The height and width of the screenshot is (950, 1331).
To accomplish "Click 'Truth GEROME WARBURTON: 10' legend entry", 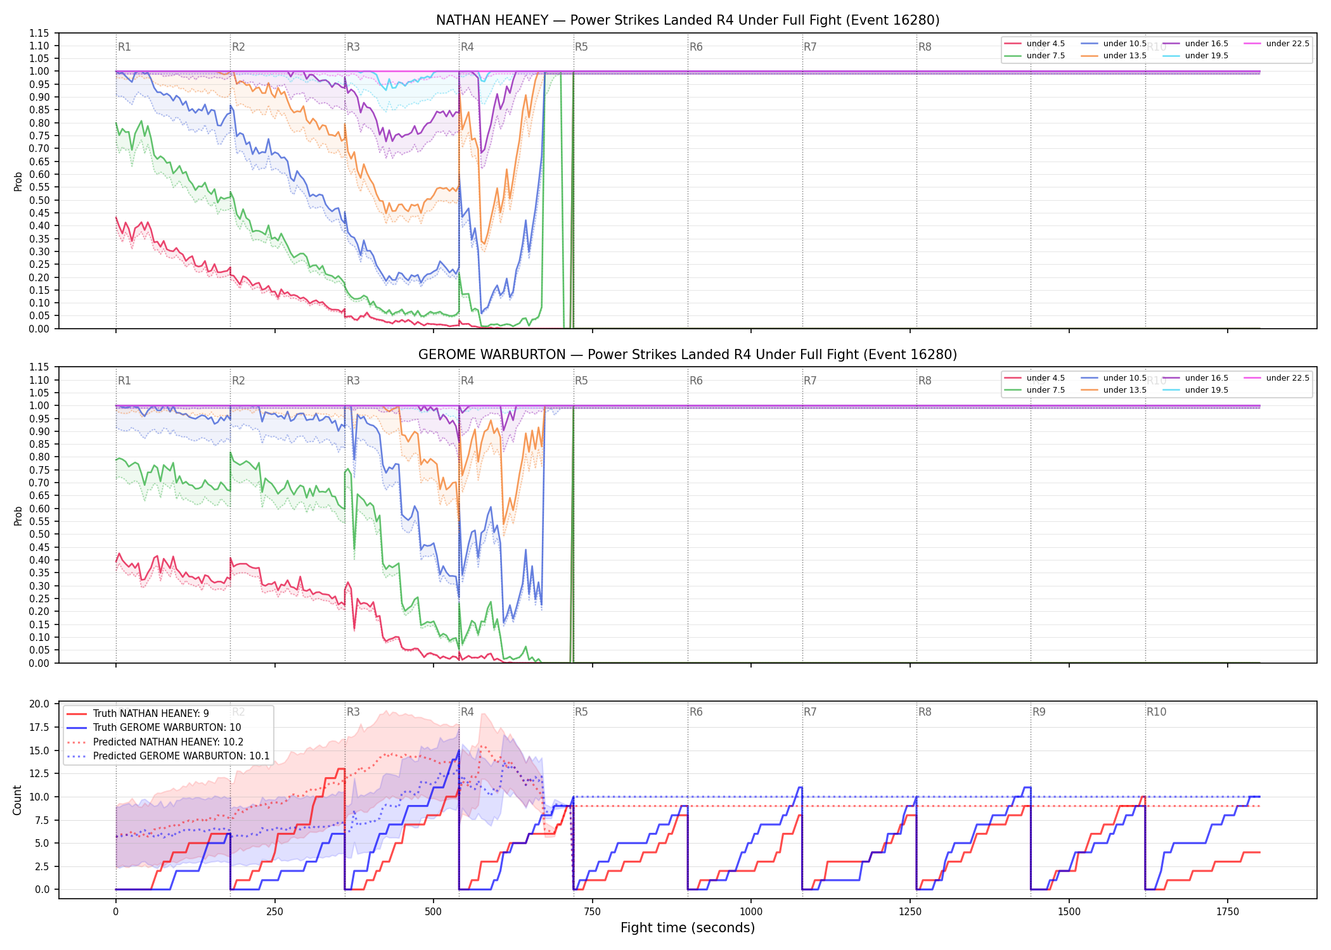I will [x=154, y=728].
